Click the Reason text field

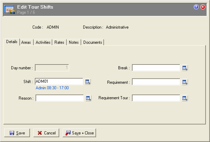pos(59,98)
